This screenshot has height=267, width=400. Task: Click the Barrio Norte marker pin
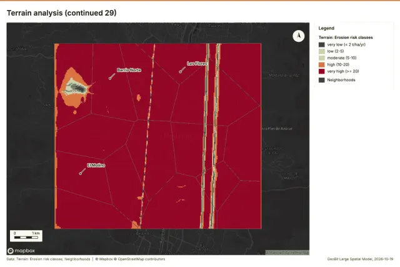coord(110,78)
